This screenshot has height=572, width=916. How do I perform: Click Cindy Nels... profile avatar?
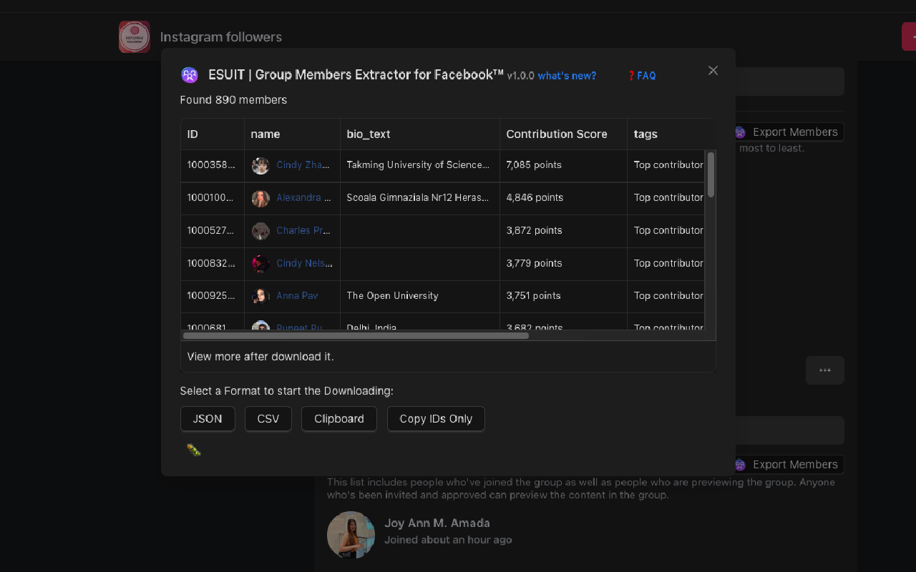pos(260,263)
